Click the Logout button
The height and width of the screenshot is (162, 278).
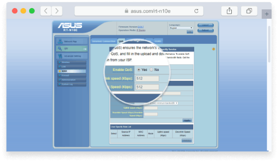[205, 25]
